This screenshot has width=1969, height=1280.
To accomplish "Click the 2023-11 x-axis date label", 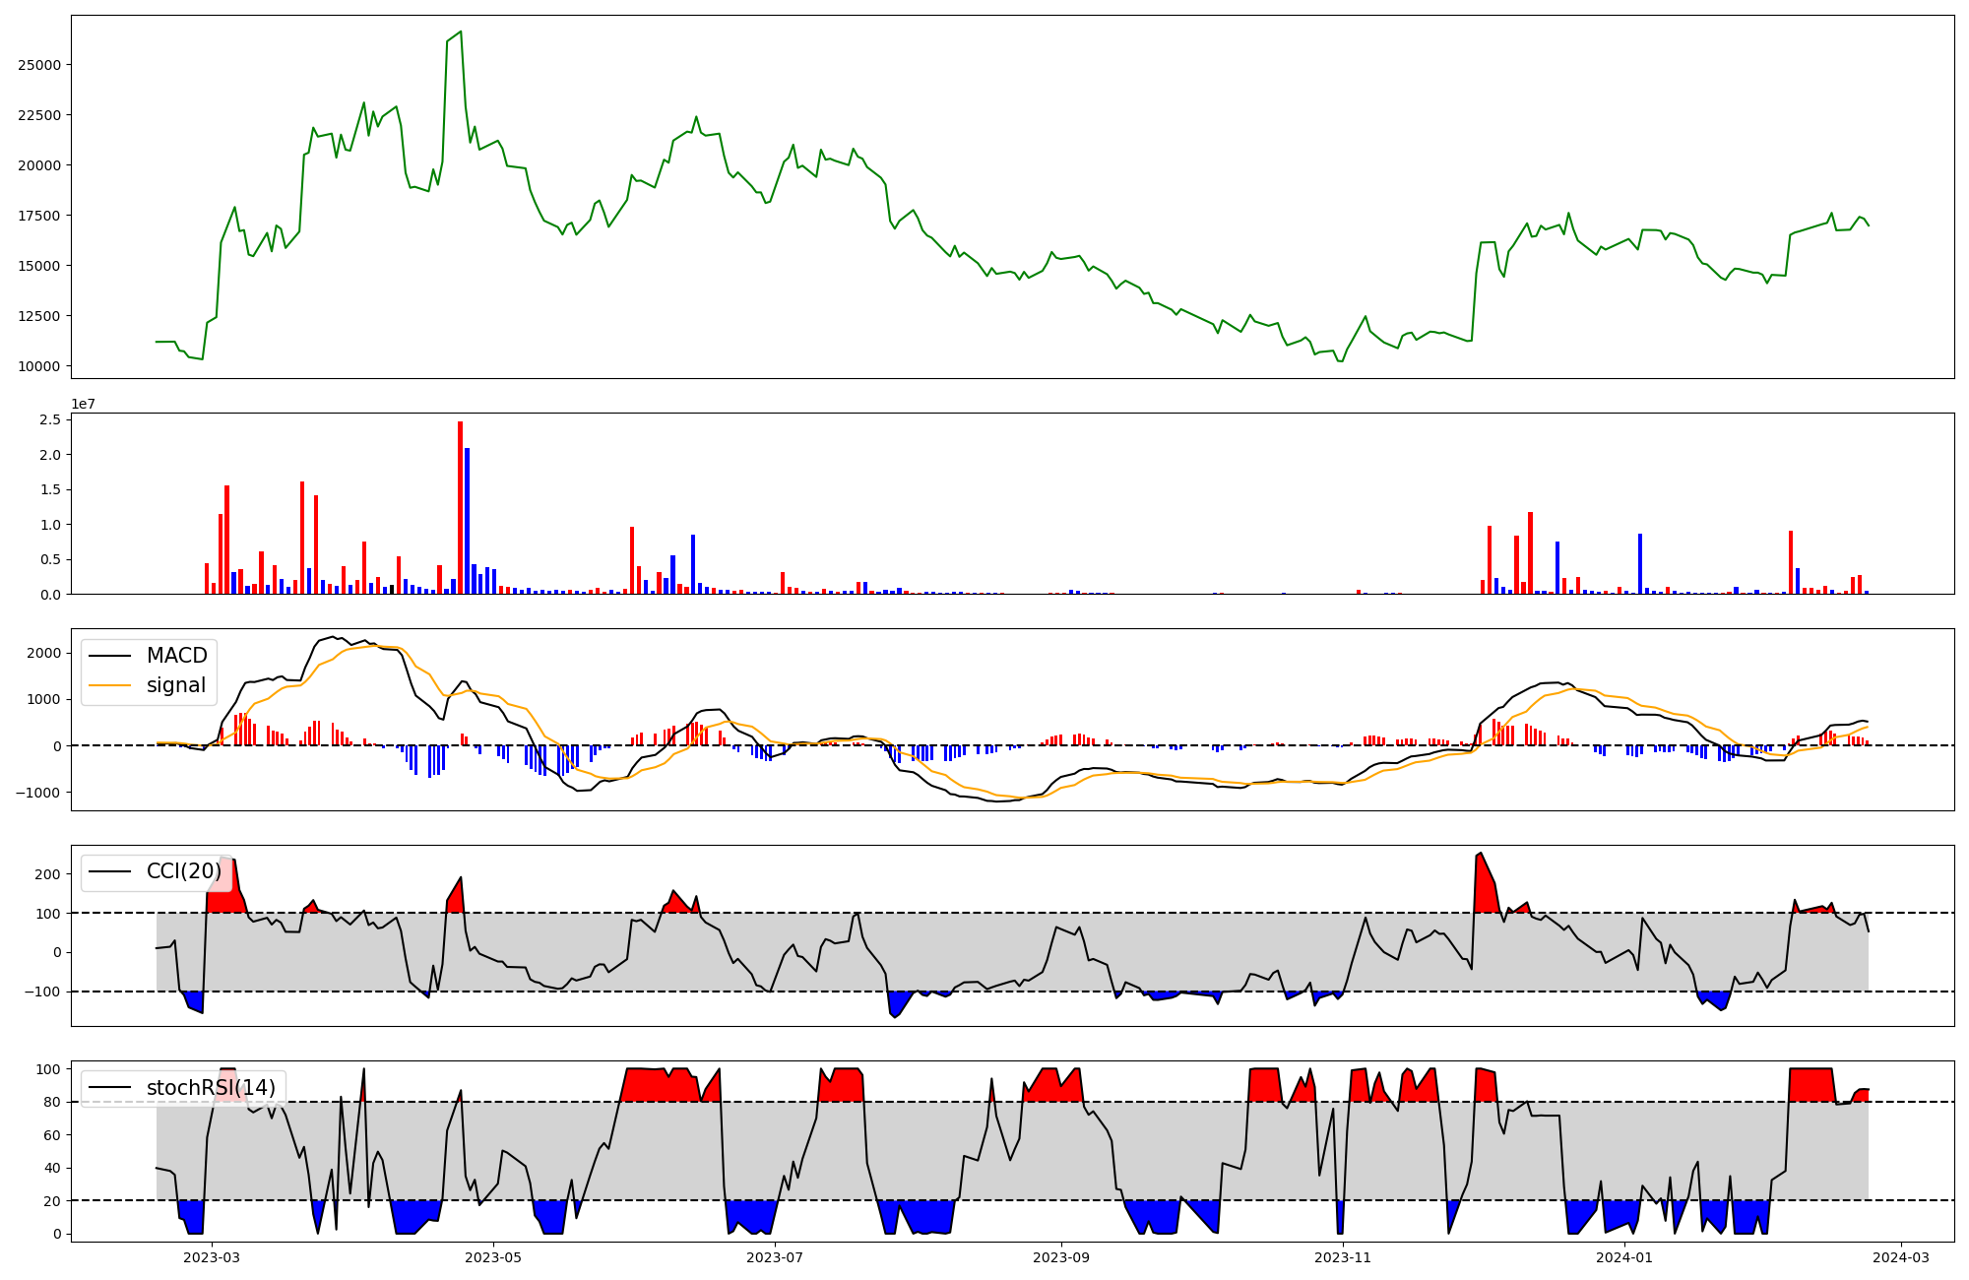I will click(x=1343, y=1257).
